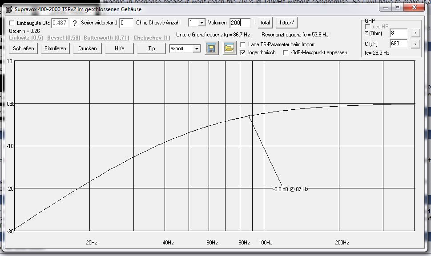Enable -3dB-Messpunkt anpassen checkbox
The height and width of the screenshot is (256, 431).
(x=286, y=52)
